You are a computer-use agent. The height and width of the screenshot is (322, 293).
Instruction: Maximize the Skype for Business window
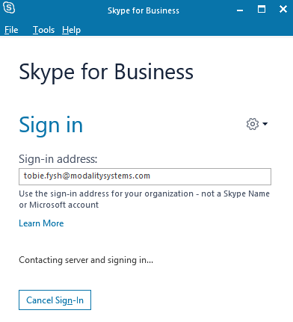(x=262, y=10)
